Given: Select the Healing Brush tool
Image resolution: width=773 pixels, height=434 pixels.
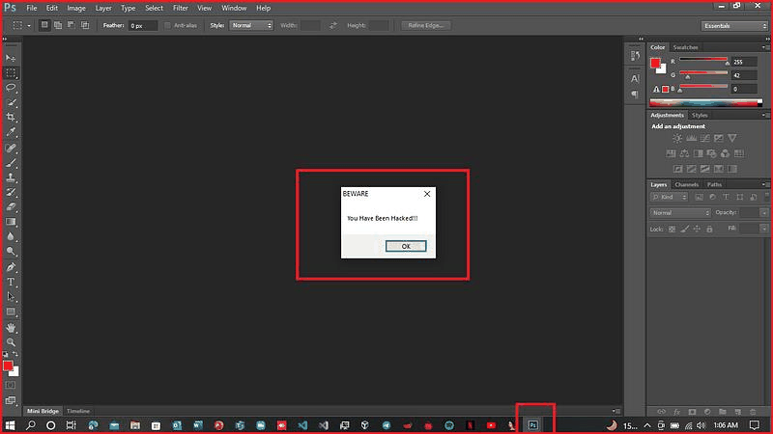Looking at the screenshot, I should click(x=11, y=148).
